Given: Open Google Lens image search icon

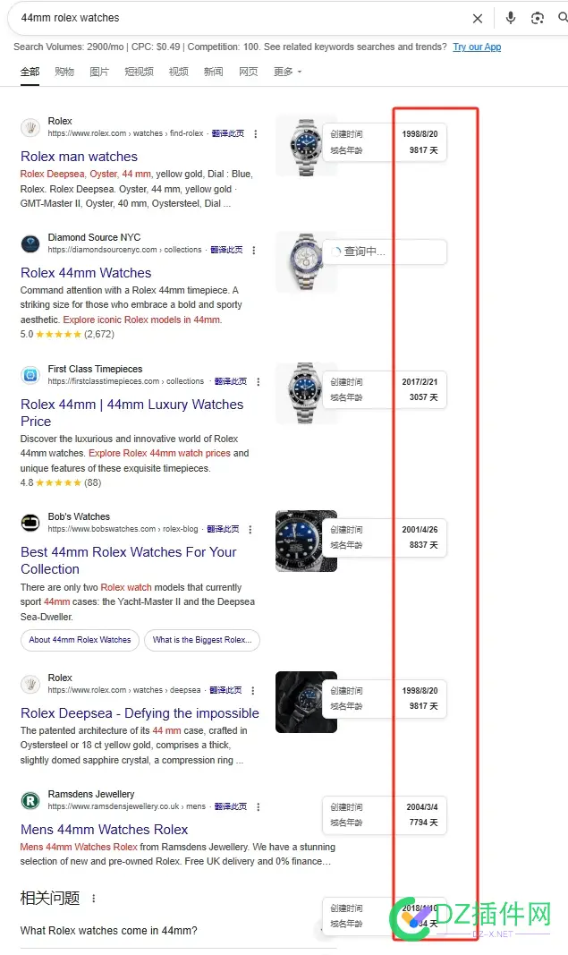Looking at the screenshot, I should point(537,18).
